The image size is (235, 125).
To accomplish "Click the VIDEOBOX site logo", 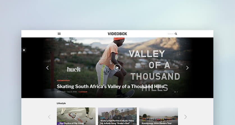I will 117,34.
